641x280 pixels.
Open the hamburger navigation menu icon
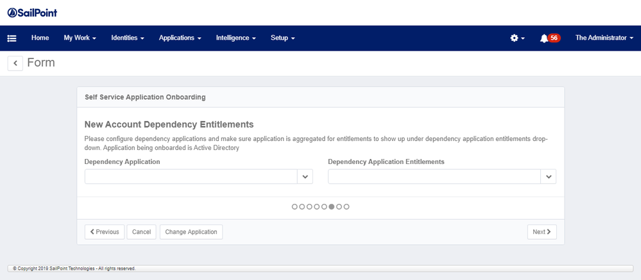tap(12, 38)
